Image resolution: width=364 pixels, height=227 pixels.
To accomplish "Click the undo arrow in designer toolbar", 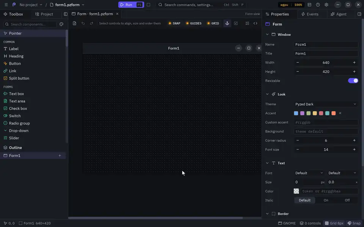I will [83, 23].
